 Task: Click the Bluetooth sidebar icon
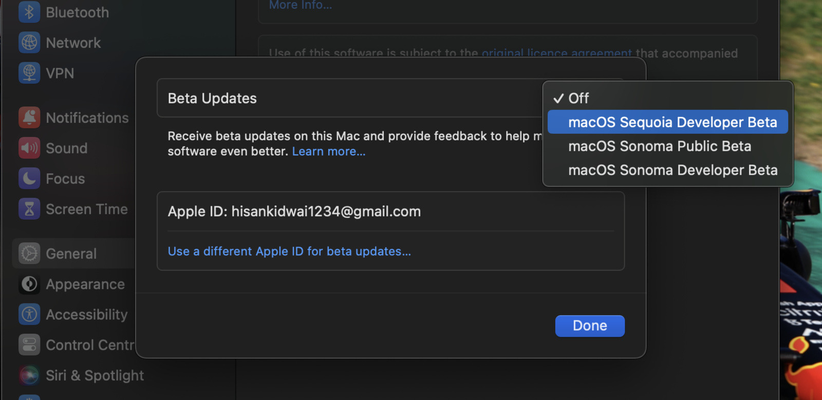(x=29, y=12)
